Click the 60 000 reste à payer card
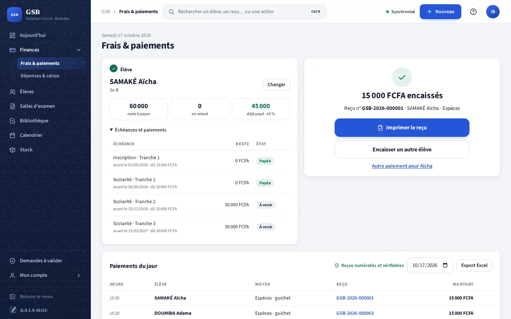Viewport: 511px width, 319px height. (139, 109)
